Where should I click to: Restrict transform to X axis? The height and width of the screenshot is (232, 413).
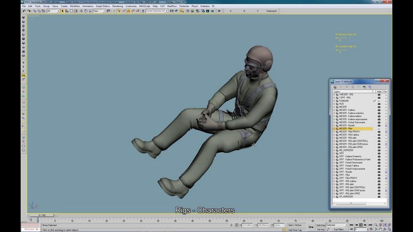coord(23,63)
